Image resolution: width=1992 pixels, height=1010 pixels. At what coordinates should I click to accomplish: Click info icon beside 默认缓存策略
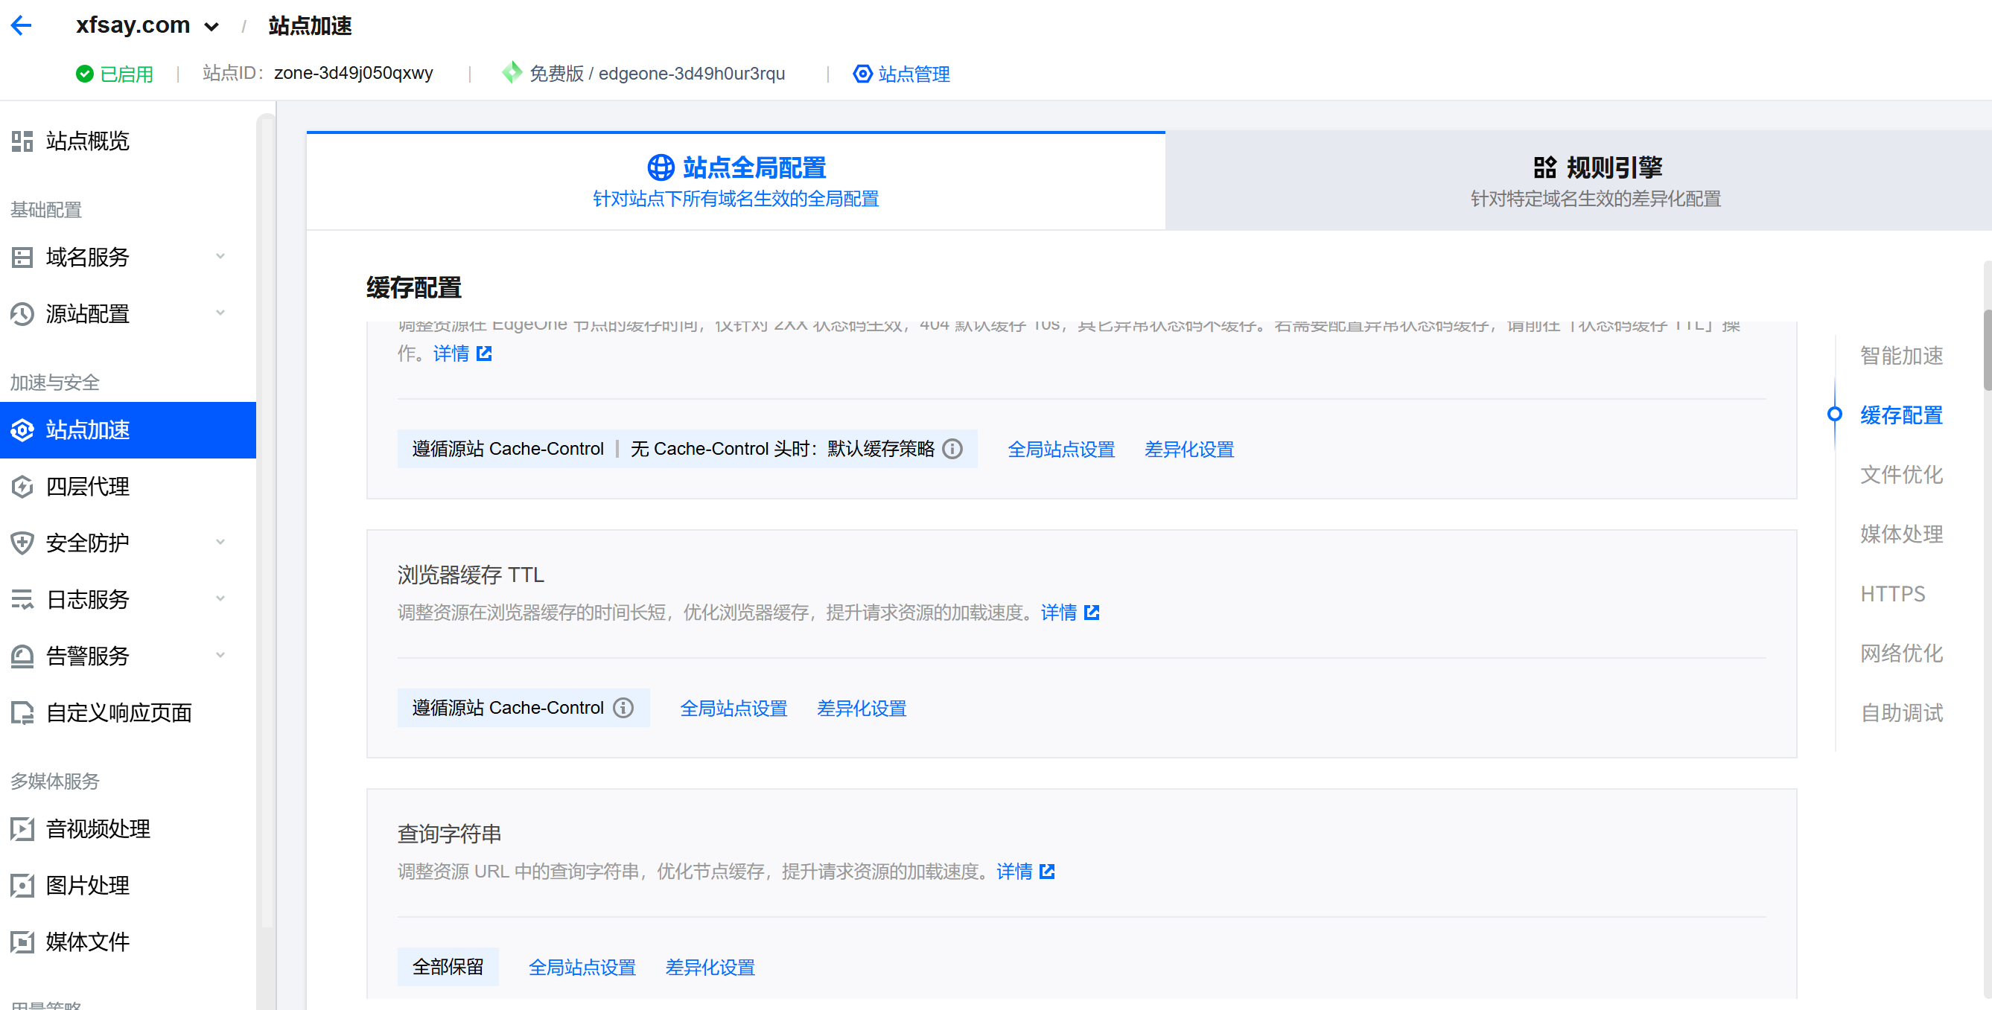coord(952,449)
